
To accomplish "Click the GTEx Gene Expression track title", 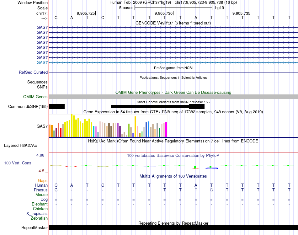I will [x=173, y=112].
